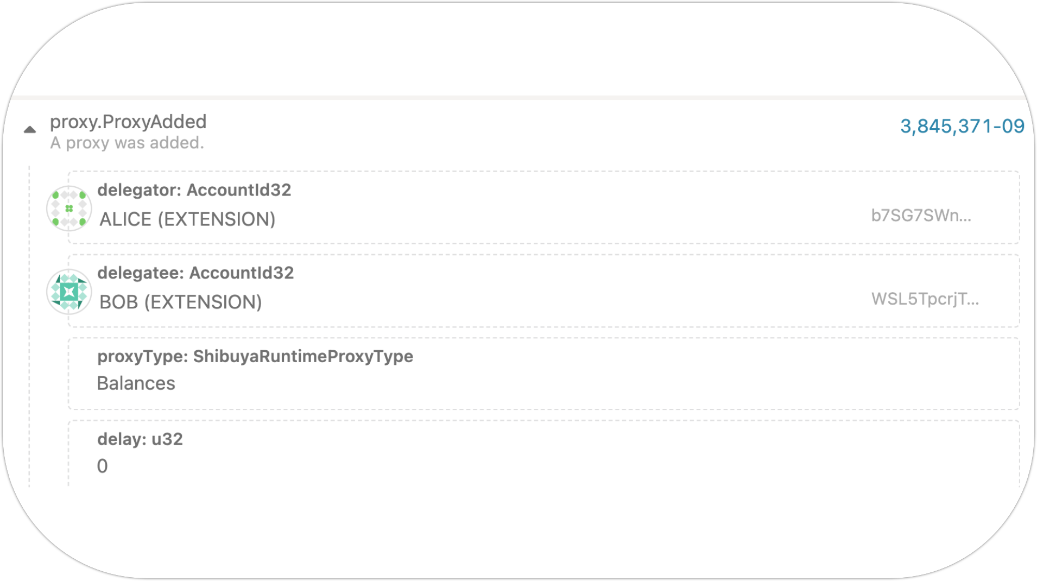Select the Balances proxy type value
The image size is (1037, 581).
(x=136, y=383)
